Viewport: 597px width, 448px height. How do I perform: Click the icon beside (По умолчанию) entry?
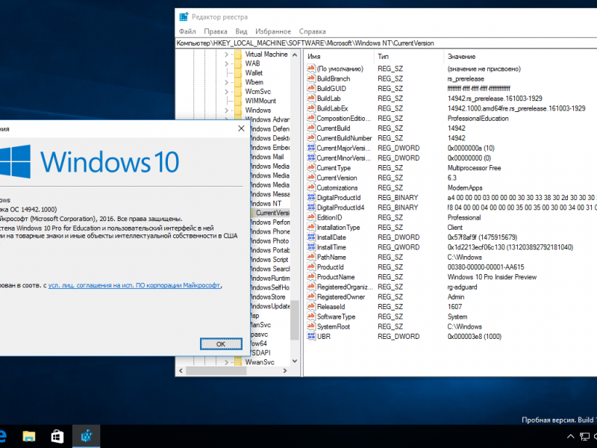point(311,69)
